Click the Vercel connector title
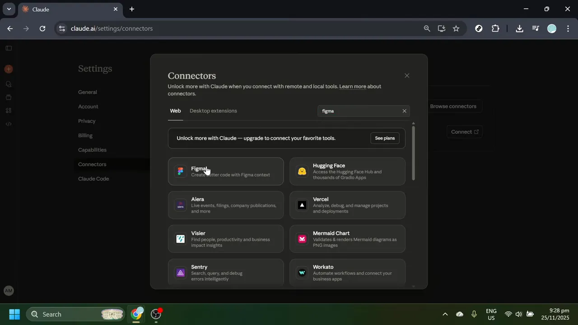 tap(321, 200)
